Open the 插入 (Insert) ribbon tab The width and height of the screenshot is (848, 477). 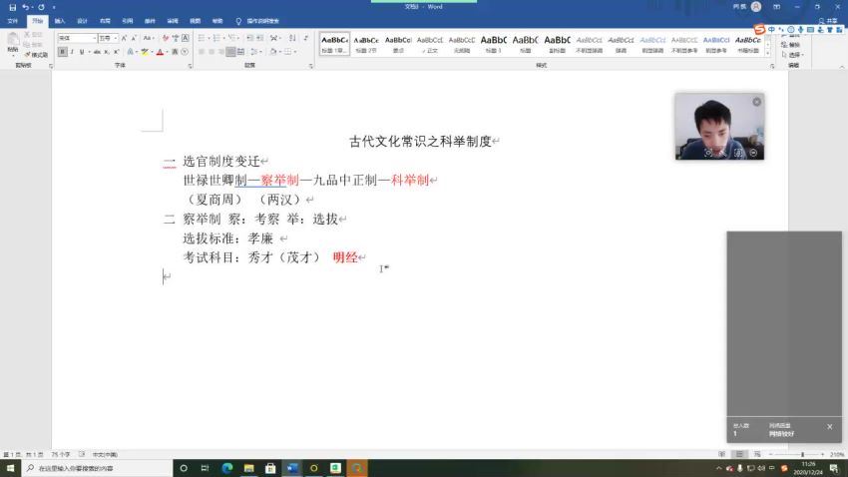pos(60,20)
